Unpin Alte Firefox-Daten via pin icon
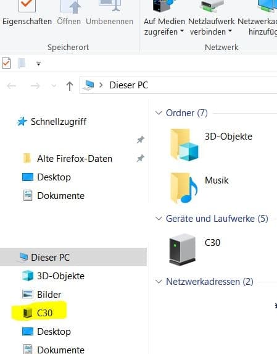The height and width of the screenshot is (354, 277). tap(140, 158)
